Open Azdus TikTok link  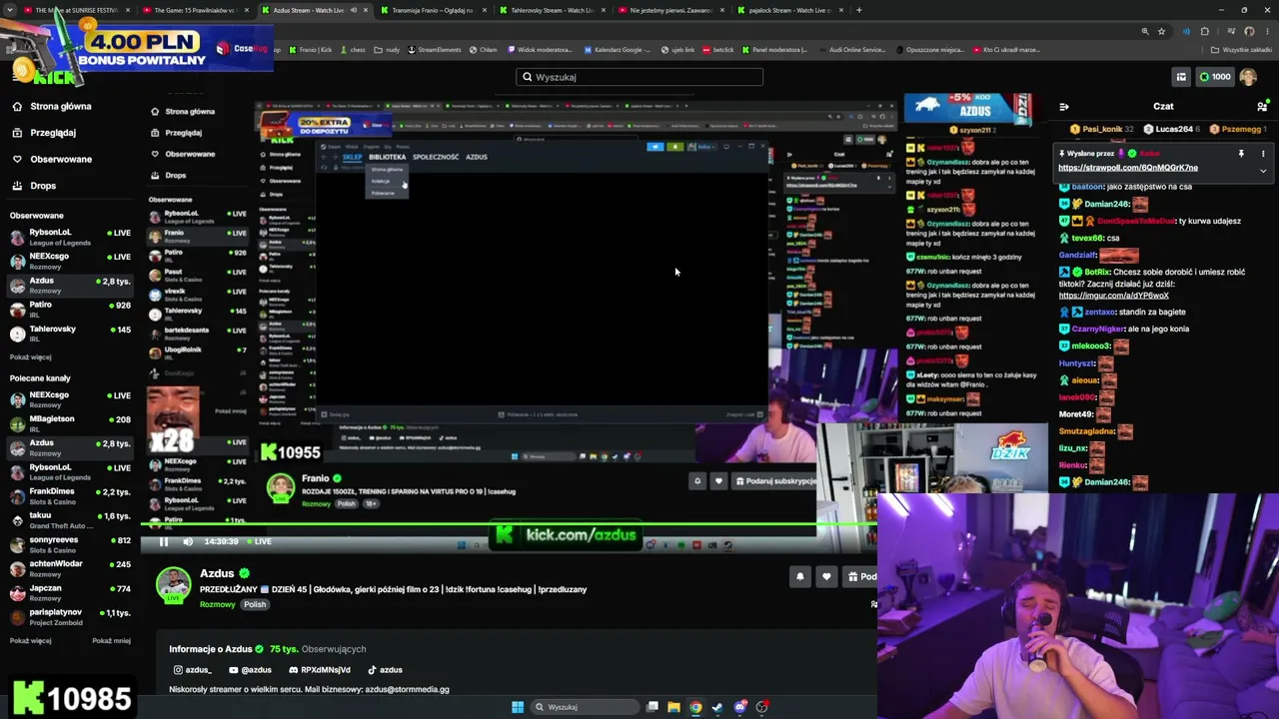[x=385, y=670]
